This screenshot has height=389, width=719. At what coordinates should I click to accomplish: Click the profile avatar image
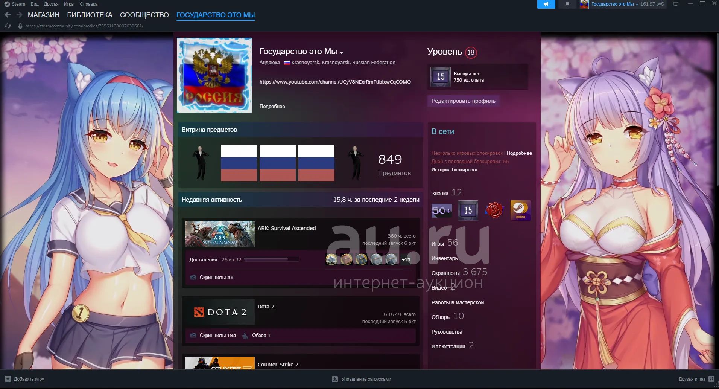click(x=214, y=75)
